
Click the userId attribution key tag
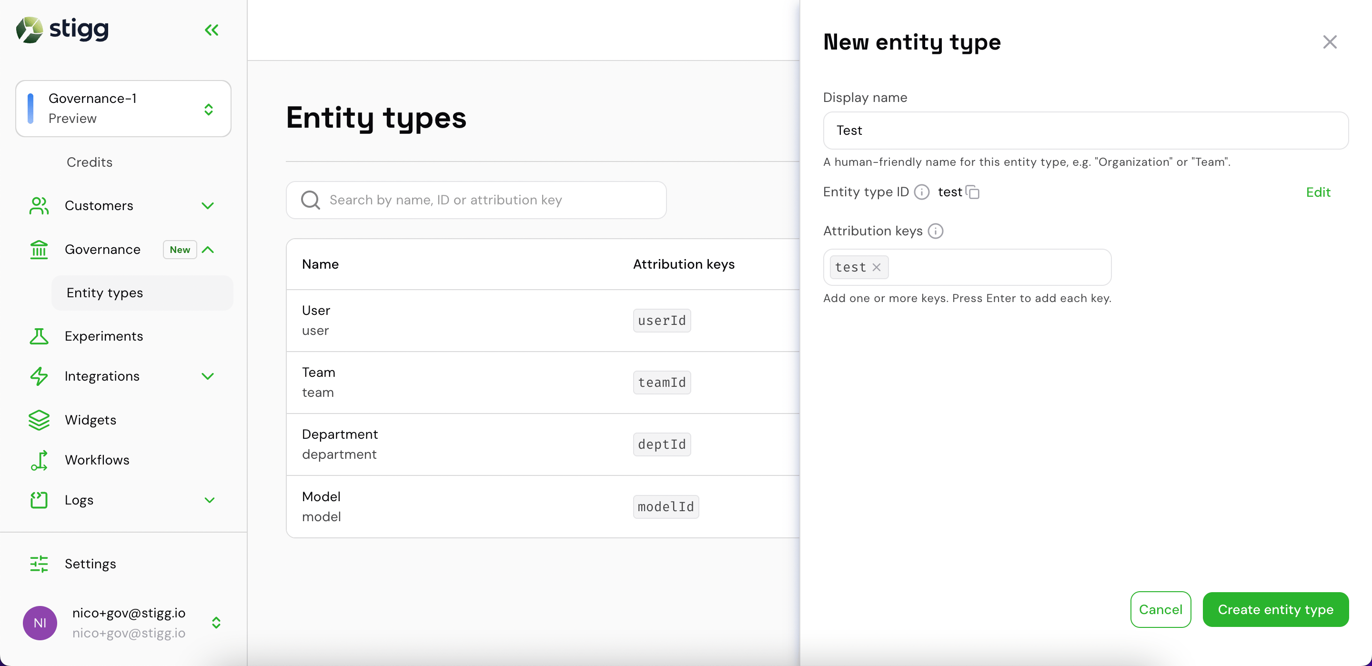point(662,321)
